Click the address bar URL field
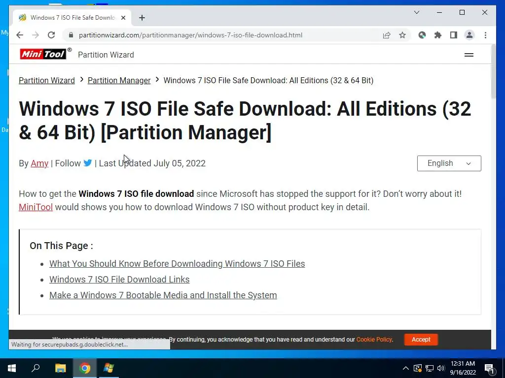This screenshot has height=378, width=505. coord(190,35)
